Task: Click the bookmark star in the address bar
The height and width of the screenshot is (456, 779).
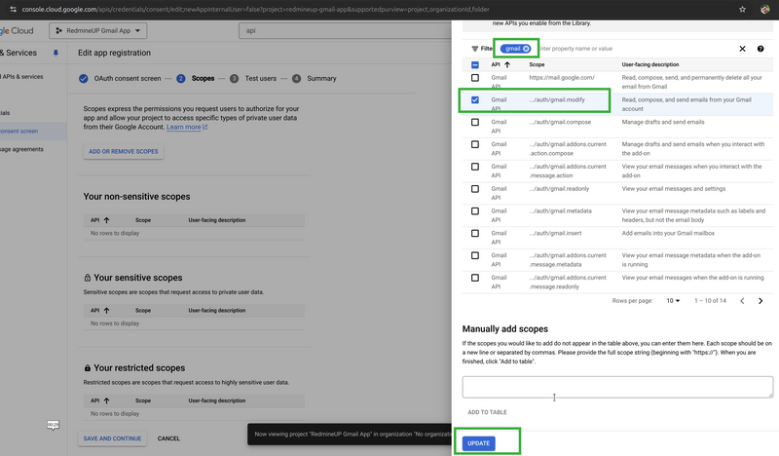Action: pos(742,9)
